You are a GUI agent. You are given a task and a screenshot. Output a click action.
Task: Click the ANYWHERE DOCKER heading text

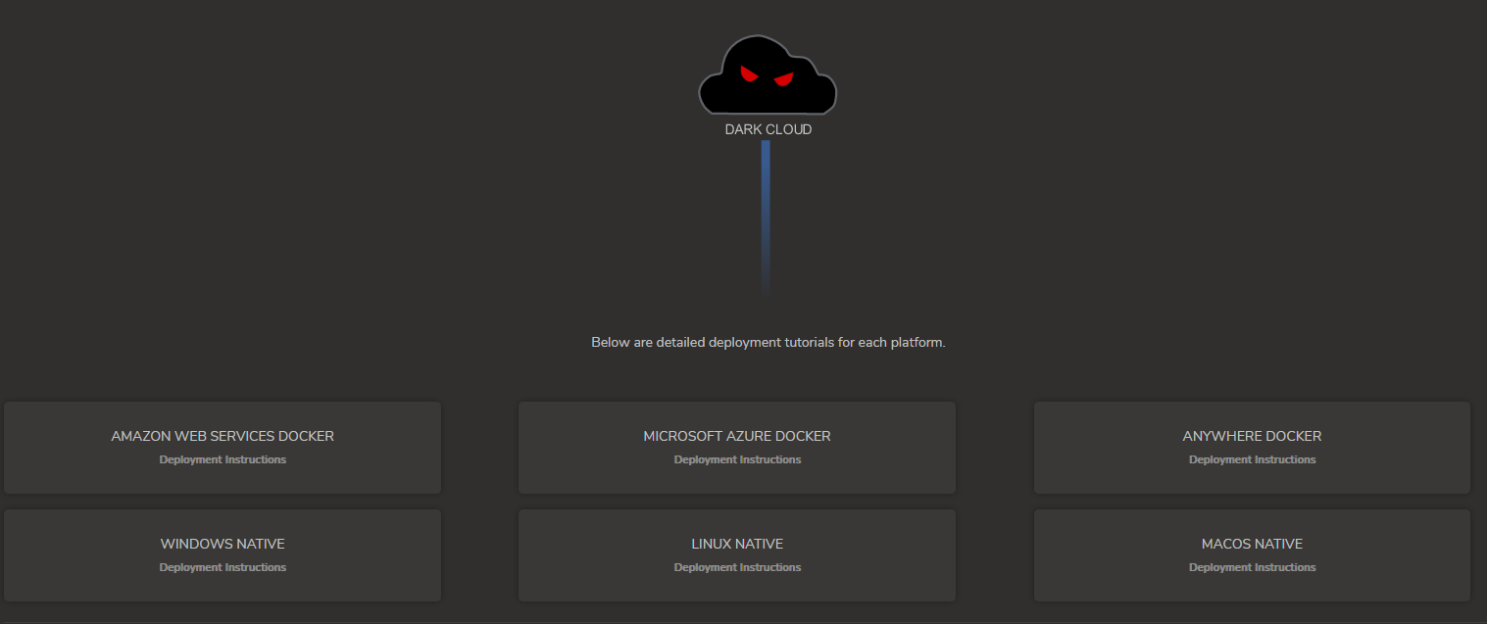click(x=1252, y=436)
